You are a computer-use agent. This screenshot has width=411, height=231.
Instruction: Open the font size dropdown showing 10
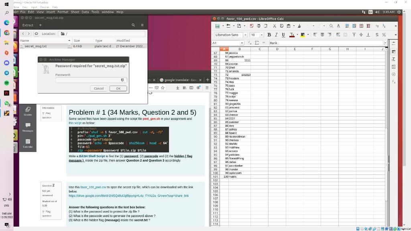[x=262, y=35]
